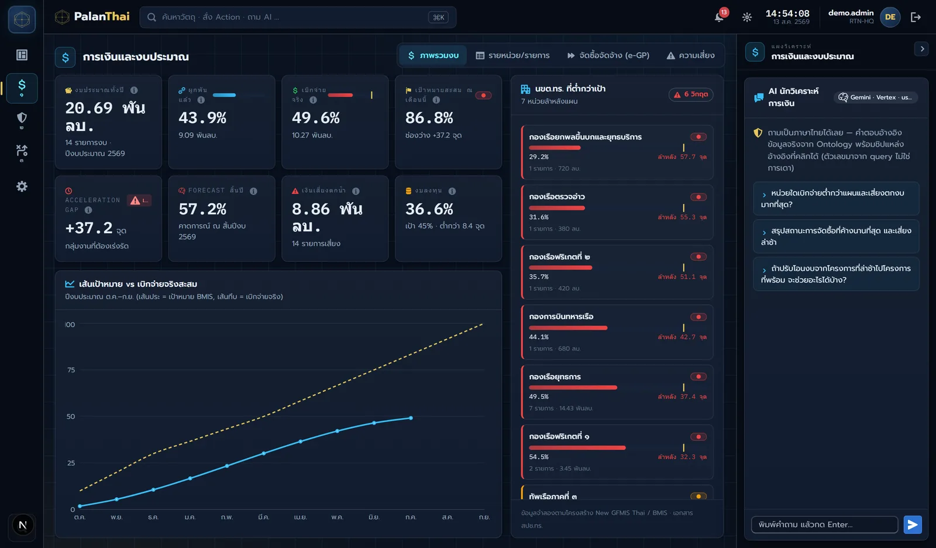The image size is (936, 548).
Task: Collapse the AI panel with the chevron
Action: point(922,49)
